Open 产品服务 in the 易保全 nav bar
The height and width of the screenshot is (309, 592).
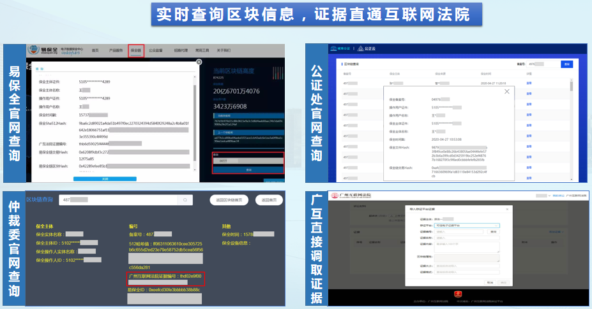tap(116, 50)
